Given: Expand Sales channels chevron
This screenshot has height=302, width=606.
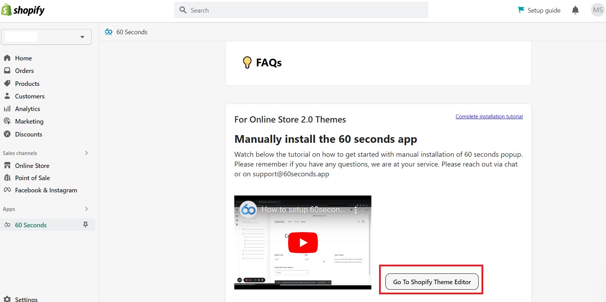Looking at the screenshot, I should (86, 153).
